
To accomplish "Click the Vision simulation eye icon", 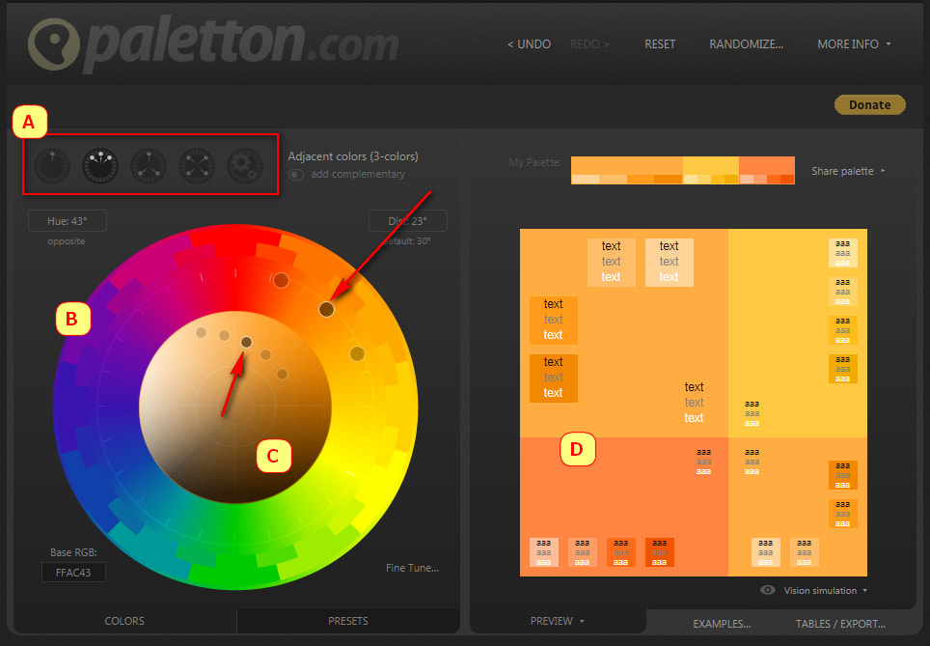I will 768,590.
